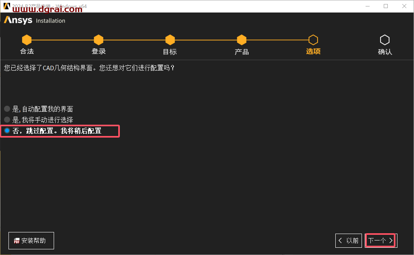Click the 确认 step label
The image size is (414, 255).
(x=385, y=52)
